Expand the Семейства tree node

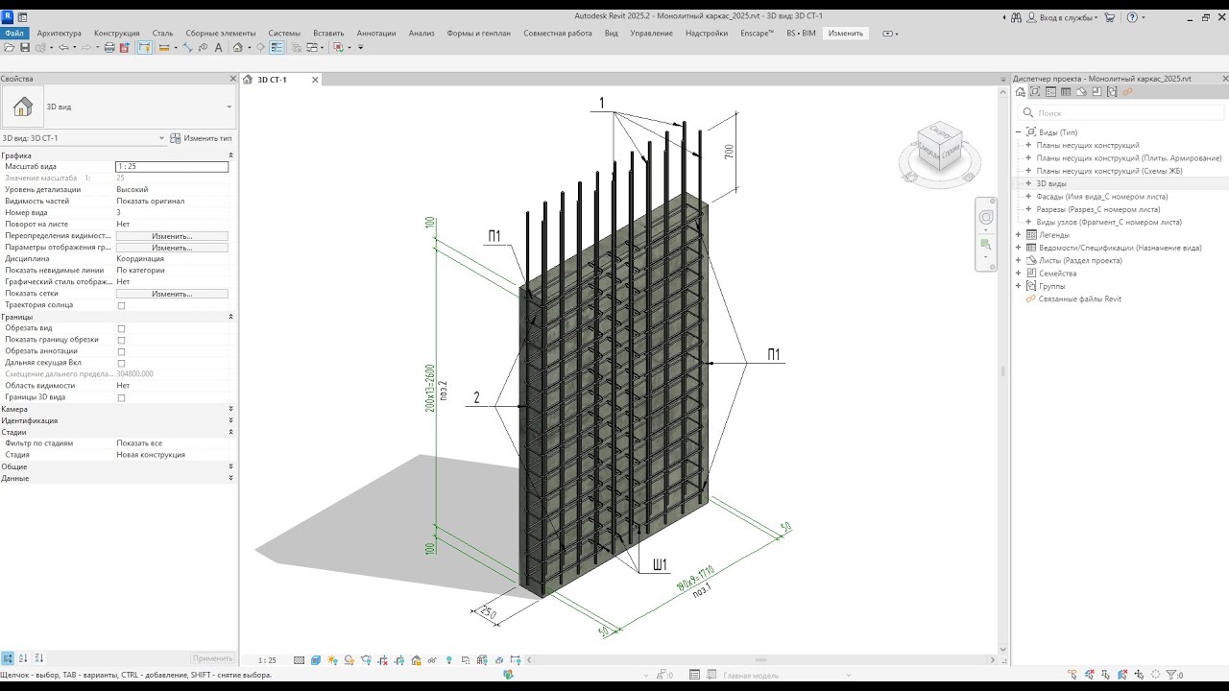tap(1019, 274)
